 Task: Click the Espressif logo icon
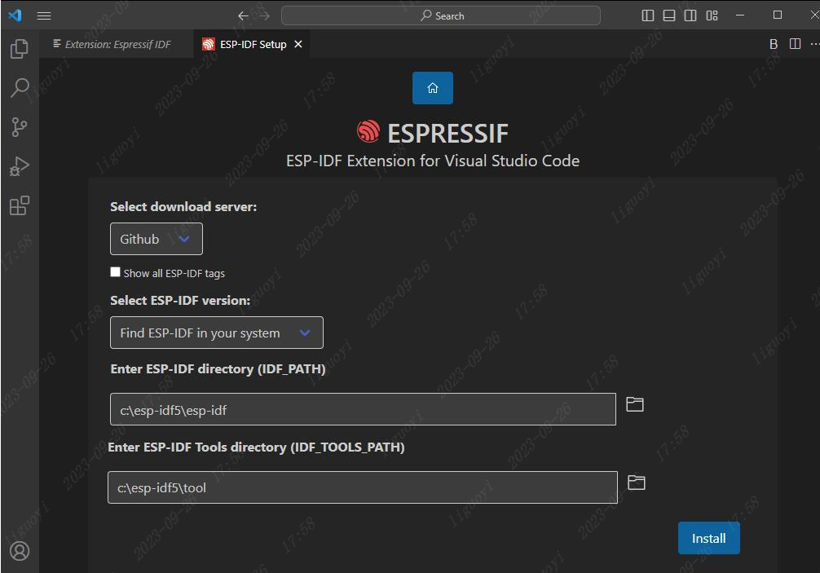[368, 131]
